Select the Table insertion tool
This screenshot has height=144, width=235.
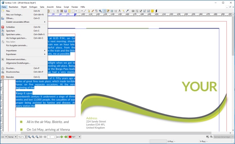(x=69, y=11)
